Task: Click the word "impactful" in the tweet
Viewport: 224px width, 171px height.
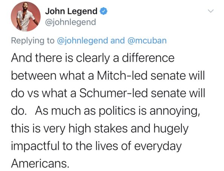Action: (35, 146)
